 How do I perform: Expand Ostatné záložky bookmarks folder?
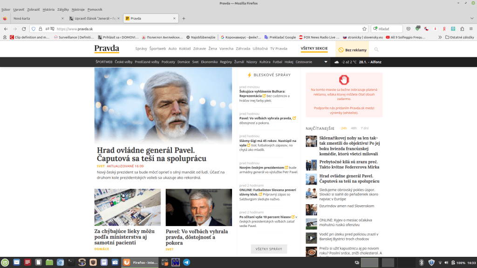pos(459,37)
